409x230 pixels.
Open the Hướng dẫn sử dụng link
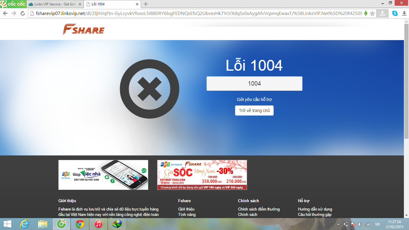click(315, 209)
